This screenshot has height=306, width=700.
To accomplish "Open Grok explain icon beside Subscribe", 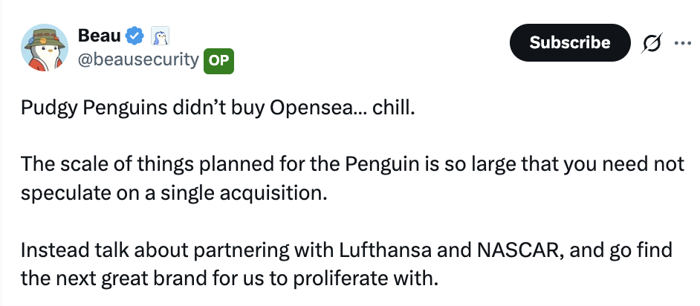I will [x=652, y=43].
